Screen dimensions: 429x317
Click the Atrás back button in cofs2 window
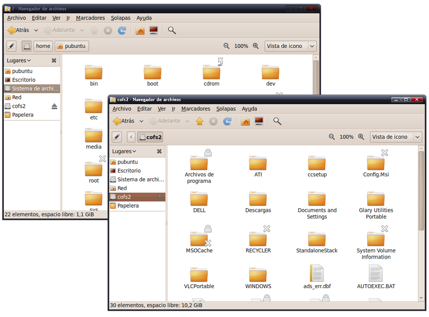[x=124, y=121]
